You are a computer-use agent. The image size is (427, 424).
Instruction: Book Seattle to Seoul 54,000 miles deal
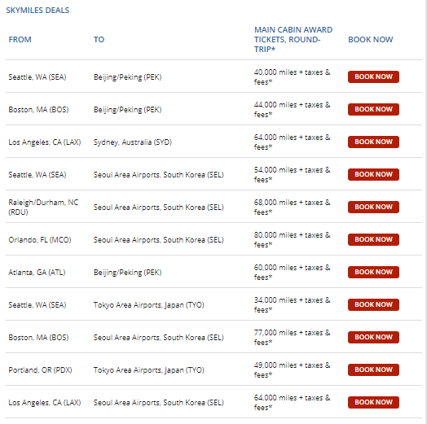pos(373,175)
